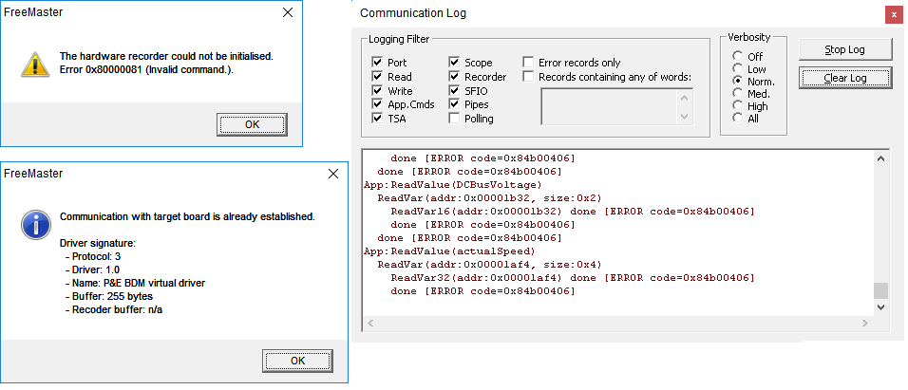This screenshot has height=390, width=908.
Task: Enable Records containing any of words checkbox
Action: (x=528, y=76)
